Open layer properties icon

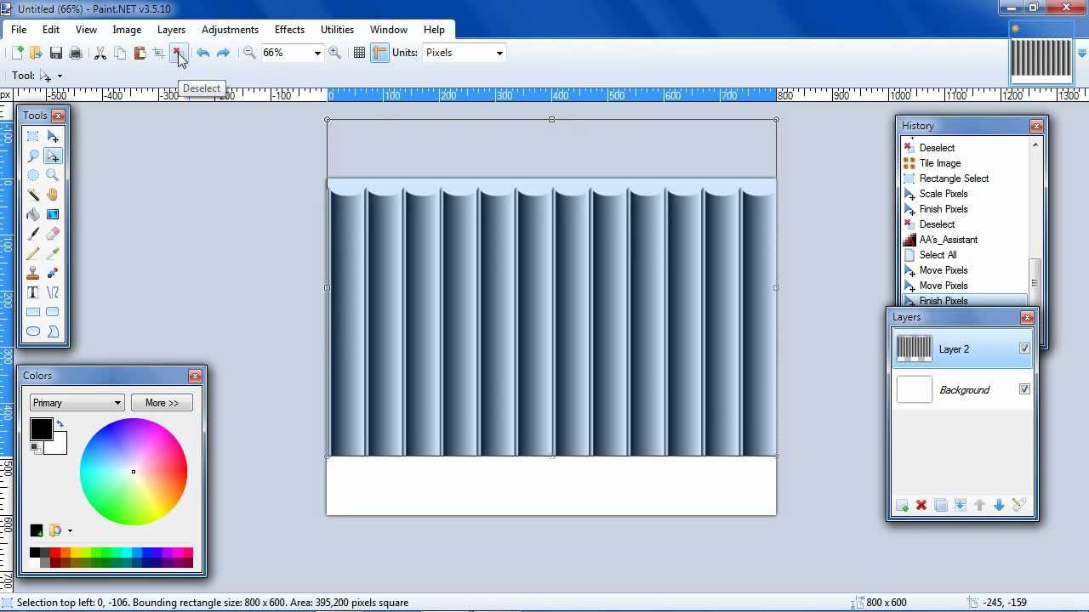pos(1019,506)
